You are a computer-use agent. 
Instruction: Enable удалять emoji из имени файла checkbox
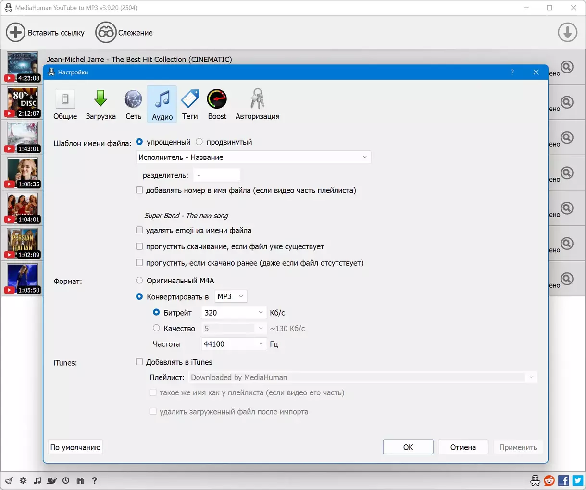tap(139, 230)
